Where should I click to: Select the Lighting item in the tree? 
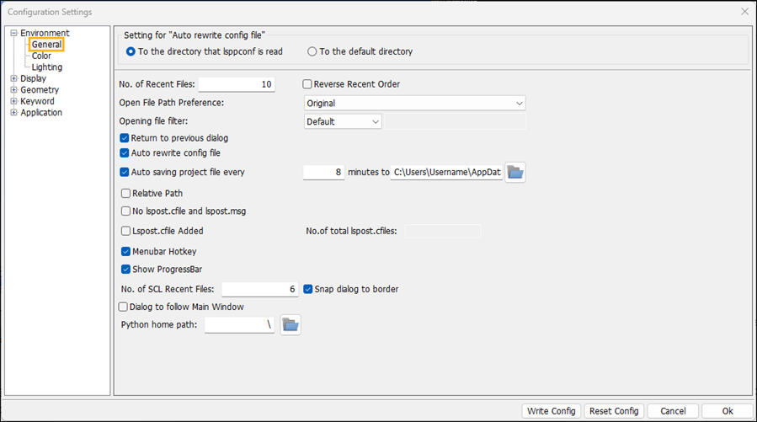point(47,67)
